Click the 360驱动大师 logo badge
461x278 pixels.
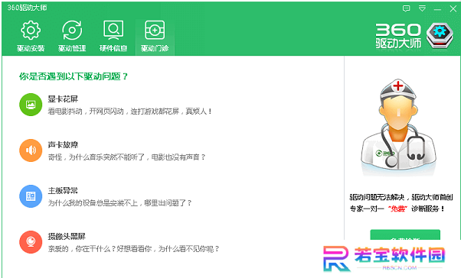point(440,36)
